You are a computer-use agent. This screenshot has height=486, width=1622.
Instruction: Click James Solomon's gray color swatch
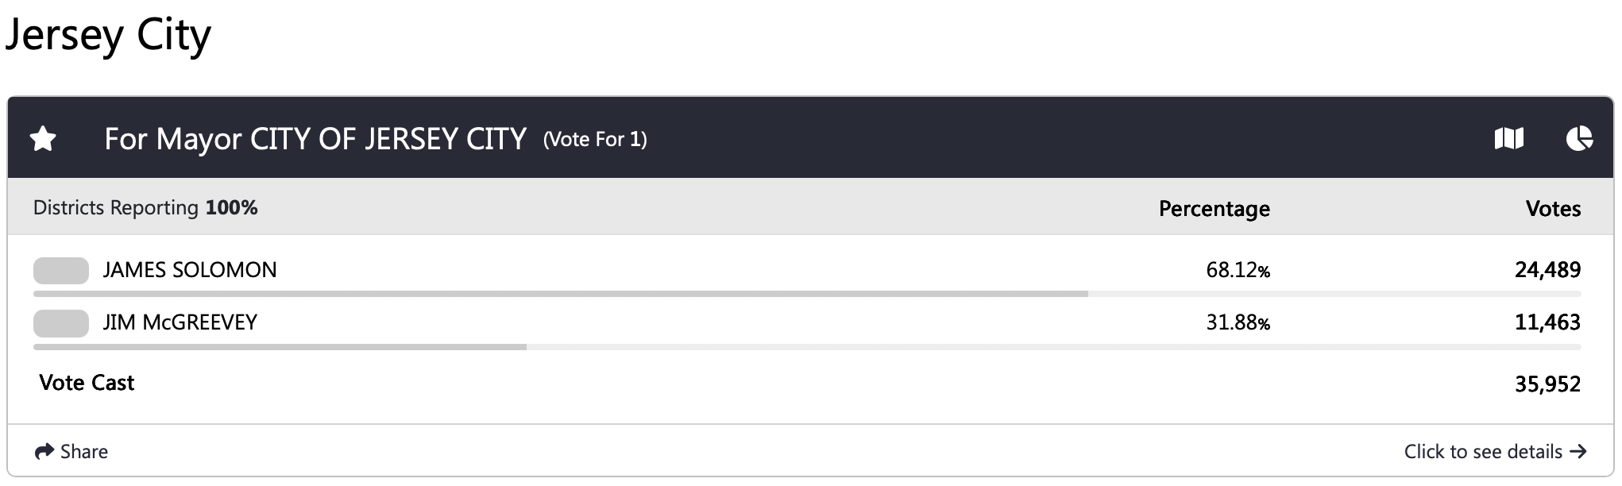(61, 271)
